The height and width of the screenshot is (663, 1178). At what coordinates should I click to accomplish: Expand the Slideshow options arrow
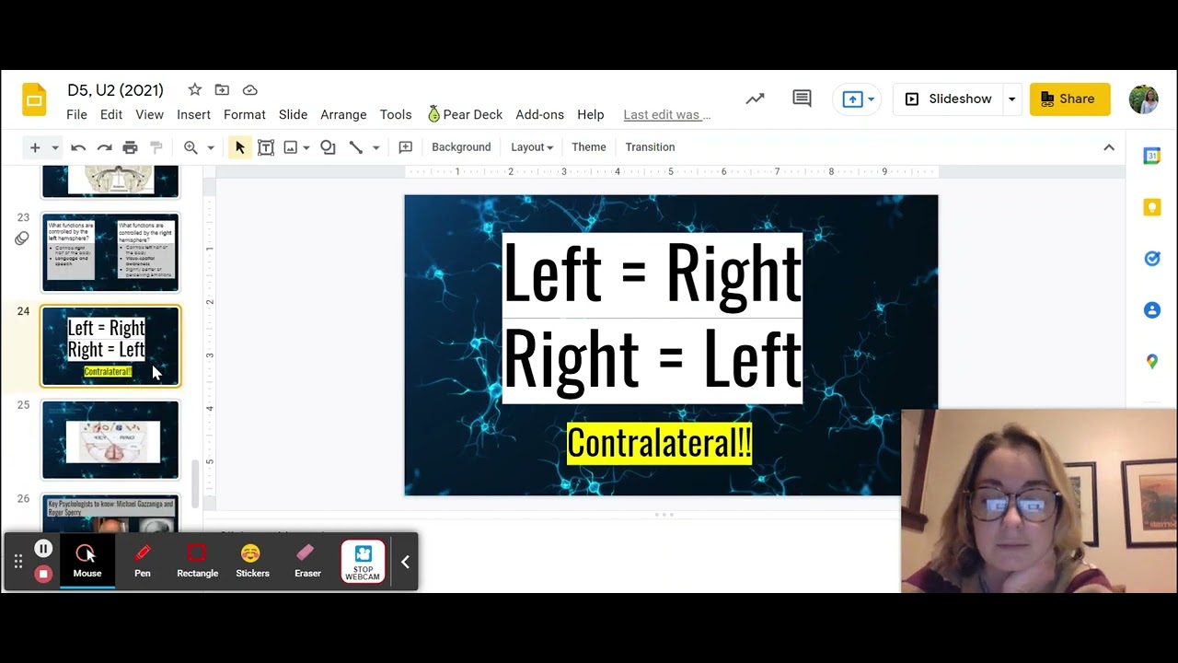coord(1011,99)
